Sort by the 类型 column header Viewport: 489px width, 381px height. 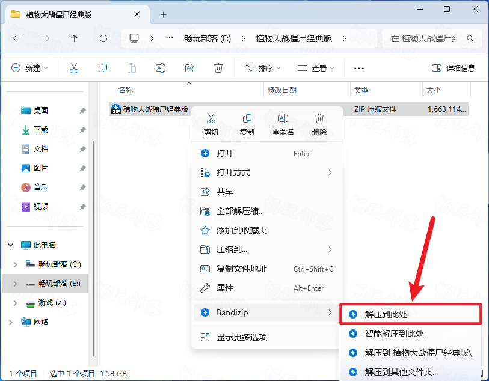coord(361,90)
